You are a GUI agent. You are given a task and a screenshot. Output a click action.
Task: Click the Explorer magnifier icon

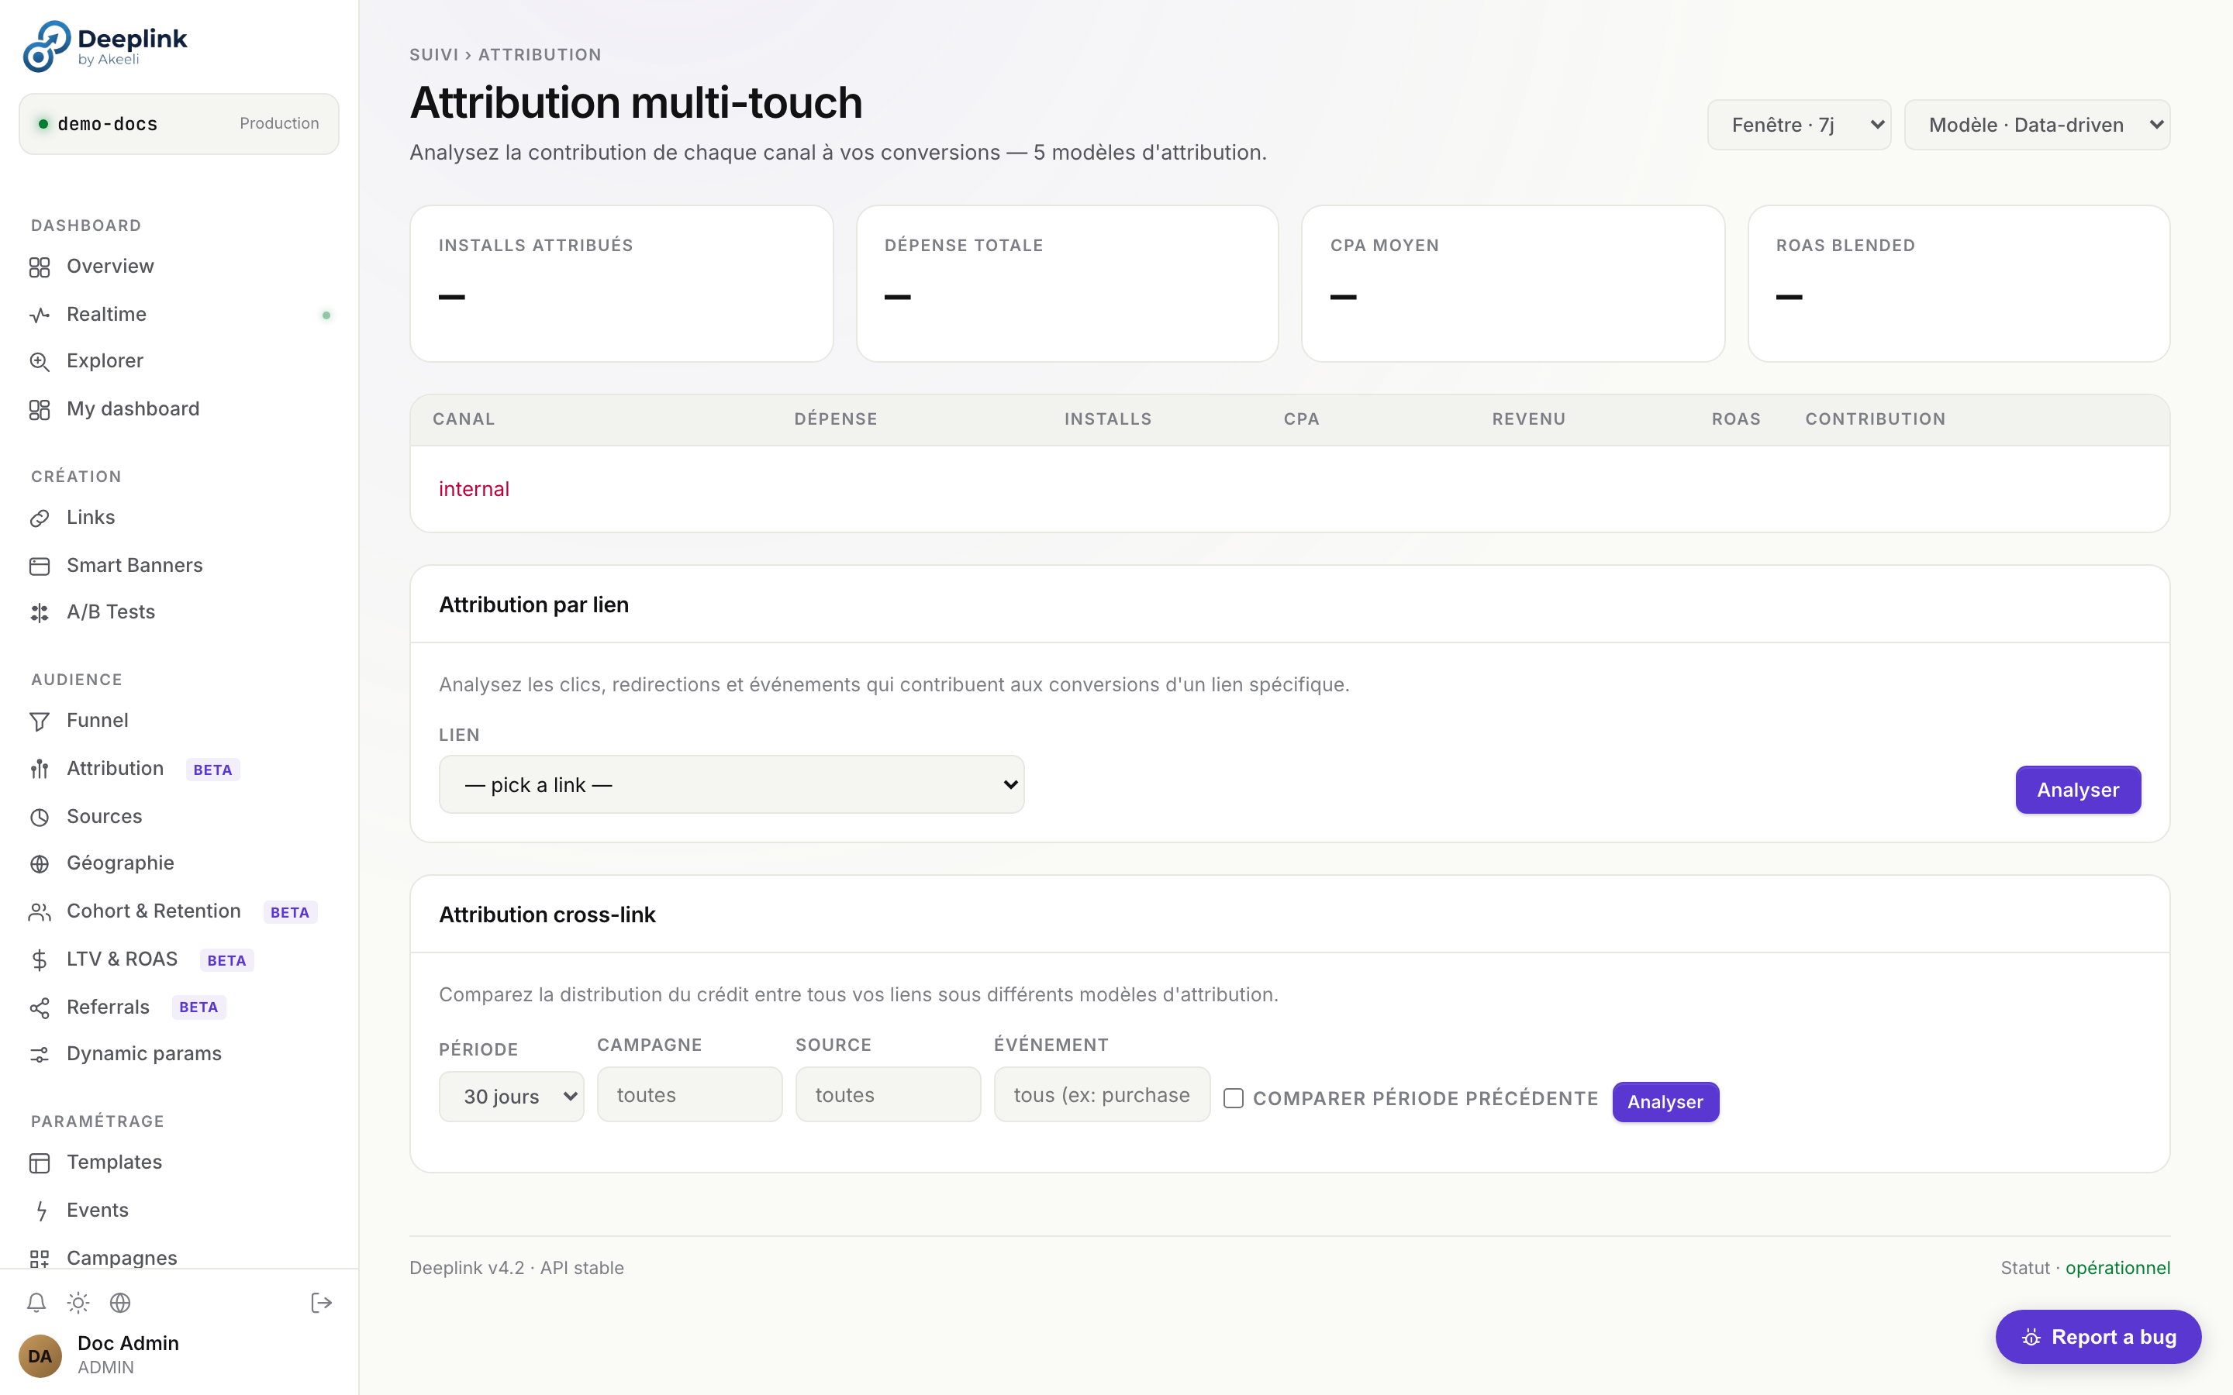pyautogui.click(x=40, y=362)
